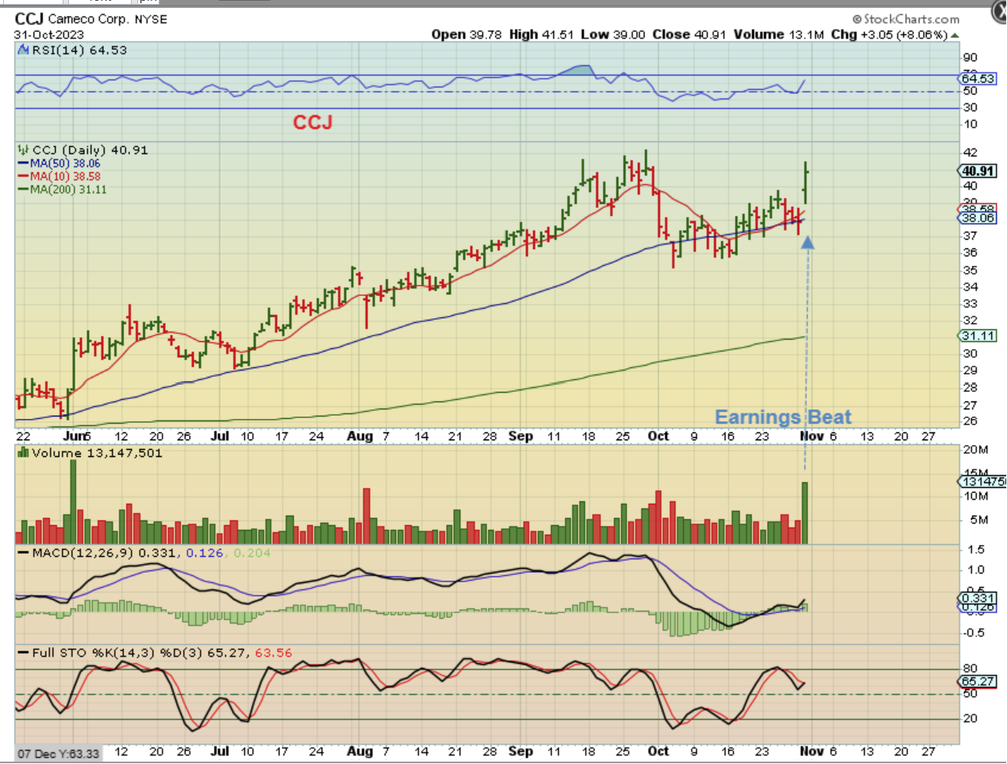Click the boxed 64.53 RSI axis marker
Image resolution: width=1007 pixels, height=764 pixels.
[x=978, y=78]
